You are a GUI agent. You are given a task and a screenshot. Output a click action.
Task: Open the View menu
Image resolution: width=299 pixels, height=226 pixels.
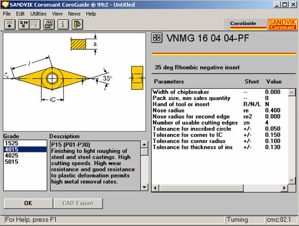[x=57, y=14]
